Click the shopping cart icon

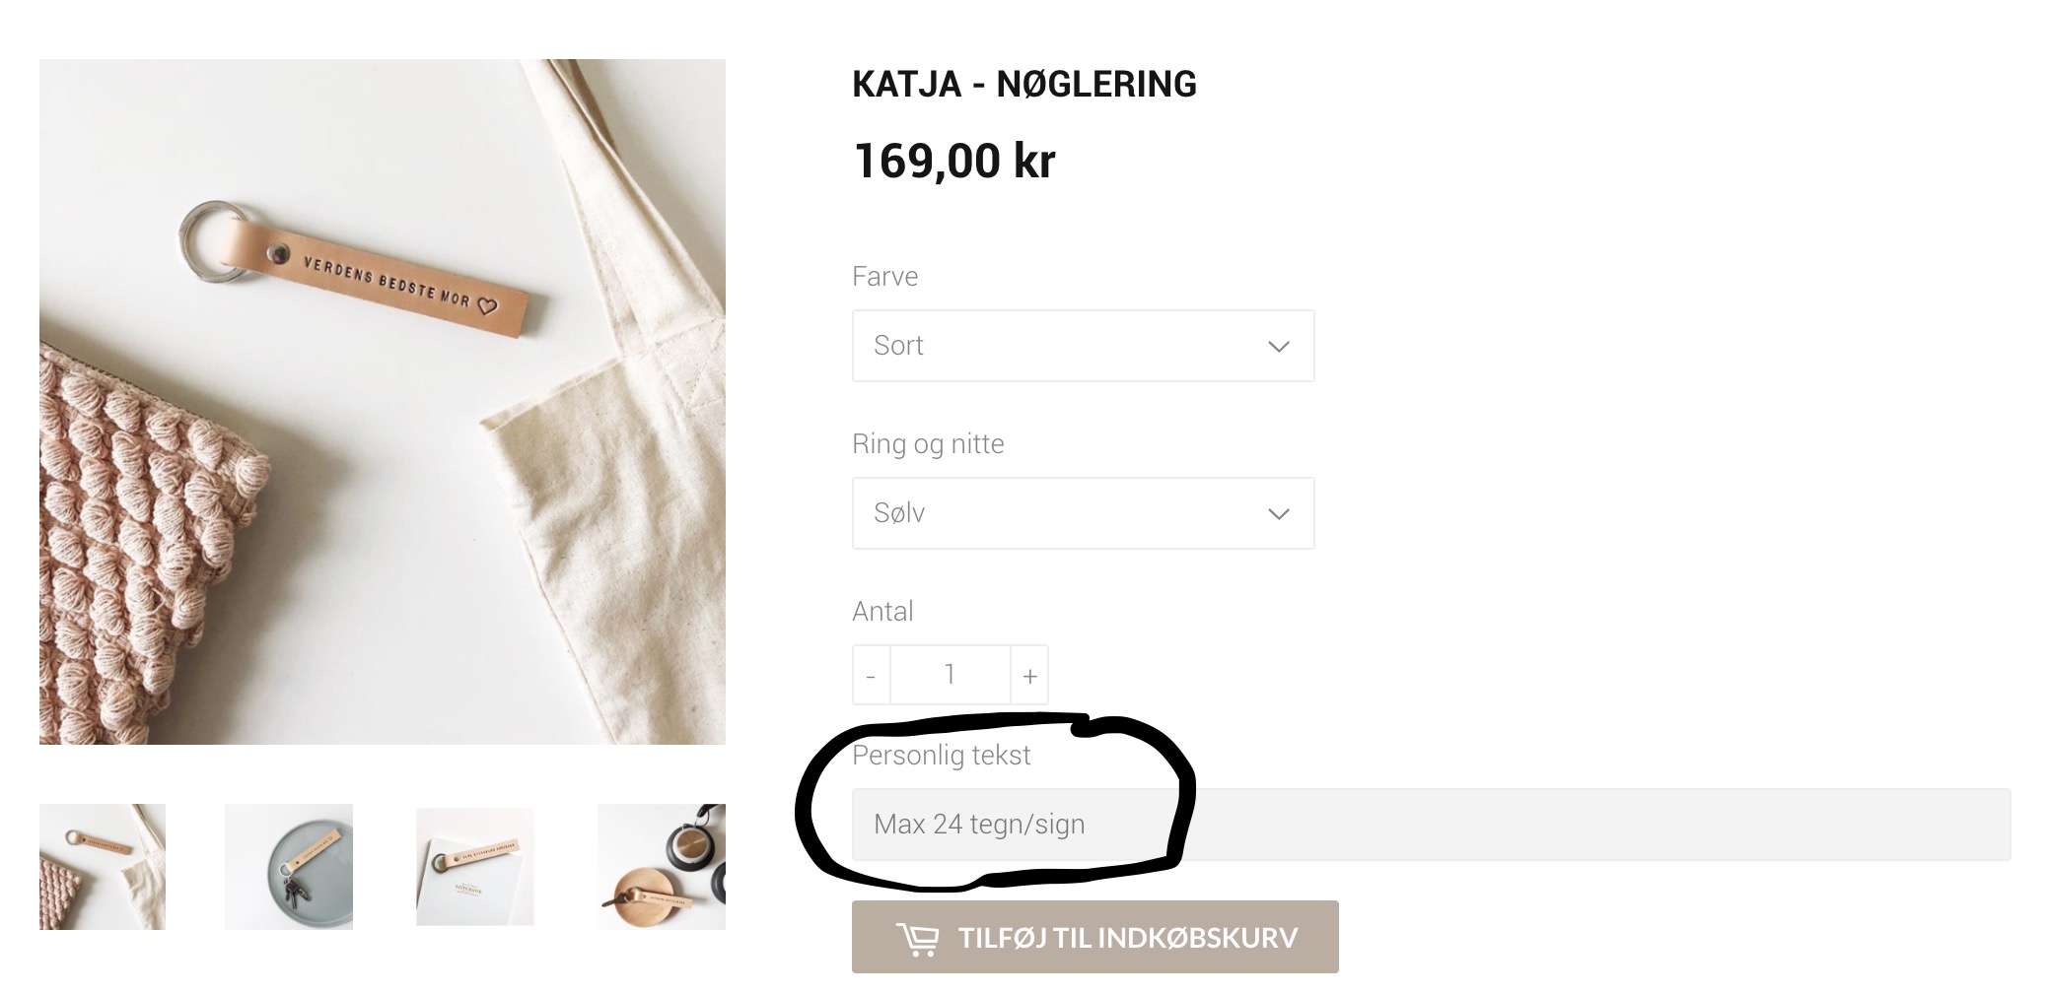click(x=917, y=938)
